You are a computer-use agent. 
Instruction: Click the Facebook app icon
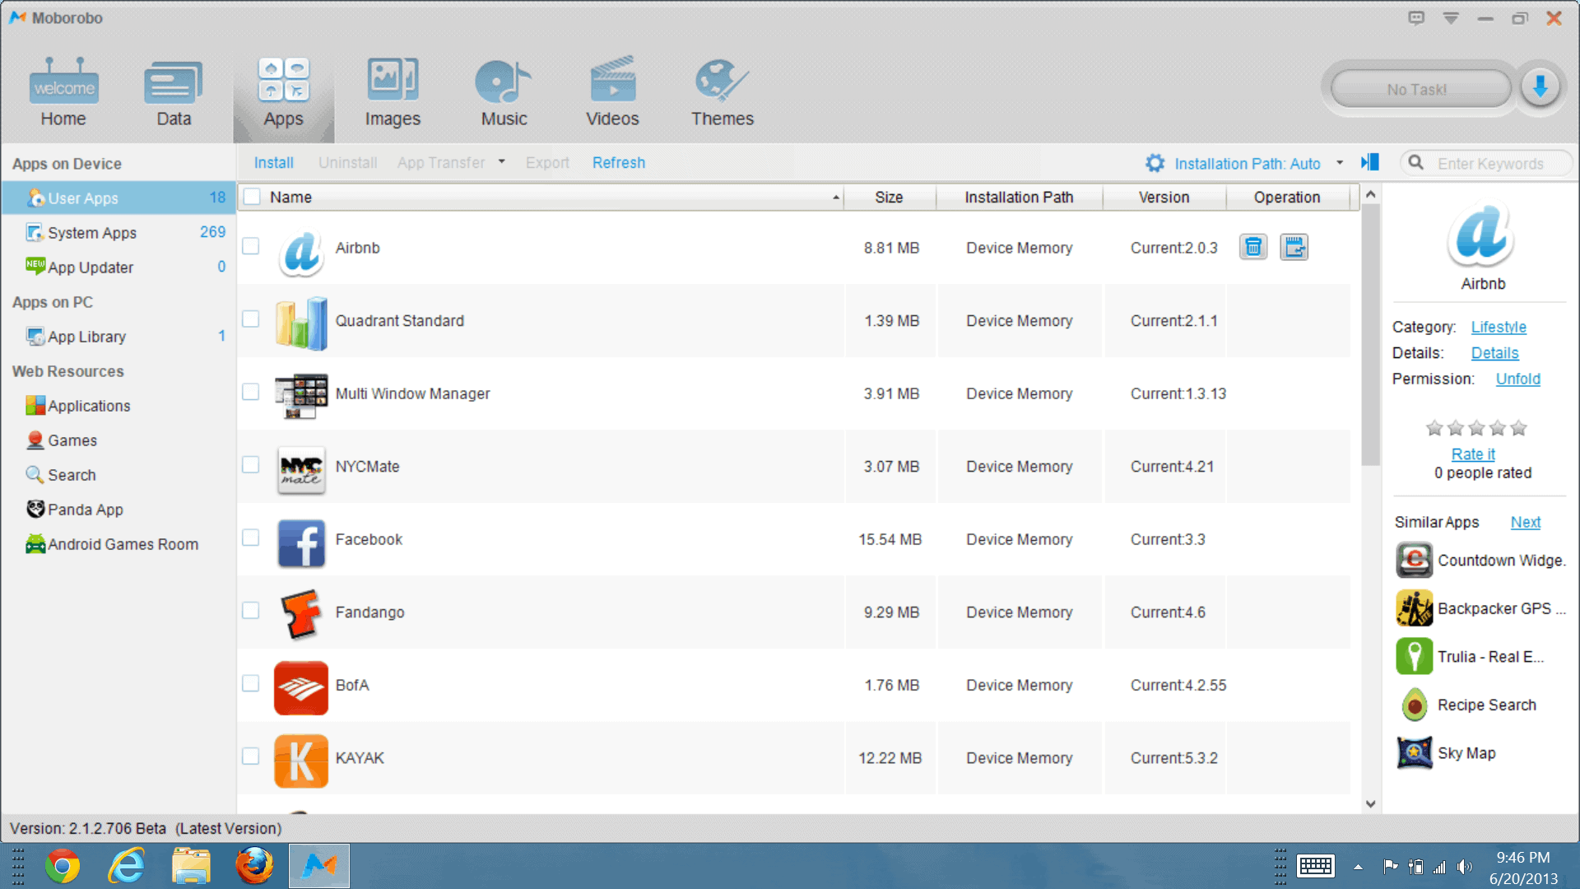[x=300, y=542]
